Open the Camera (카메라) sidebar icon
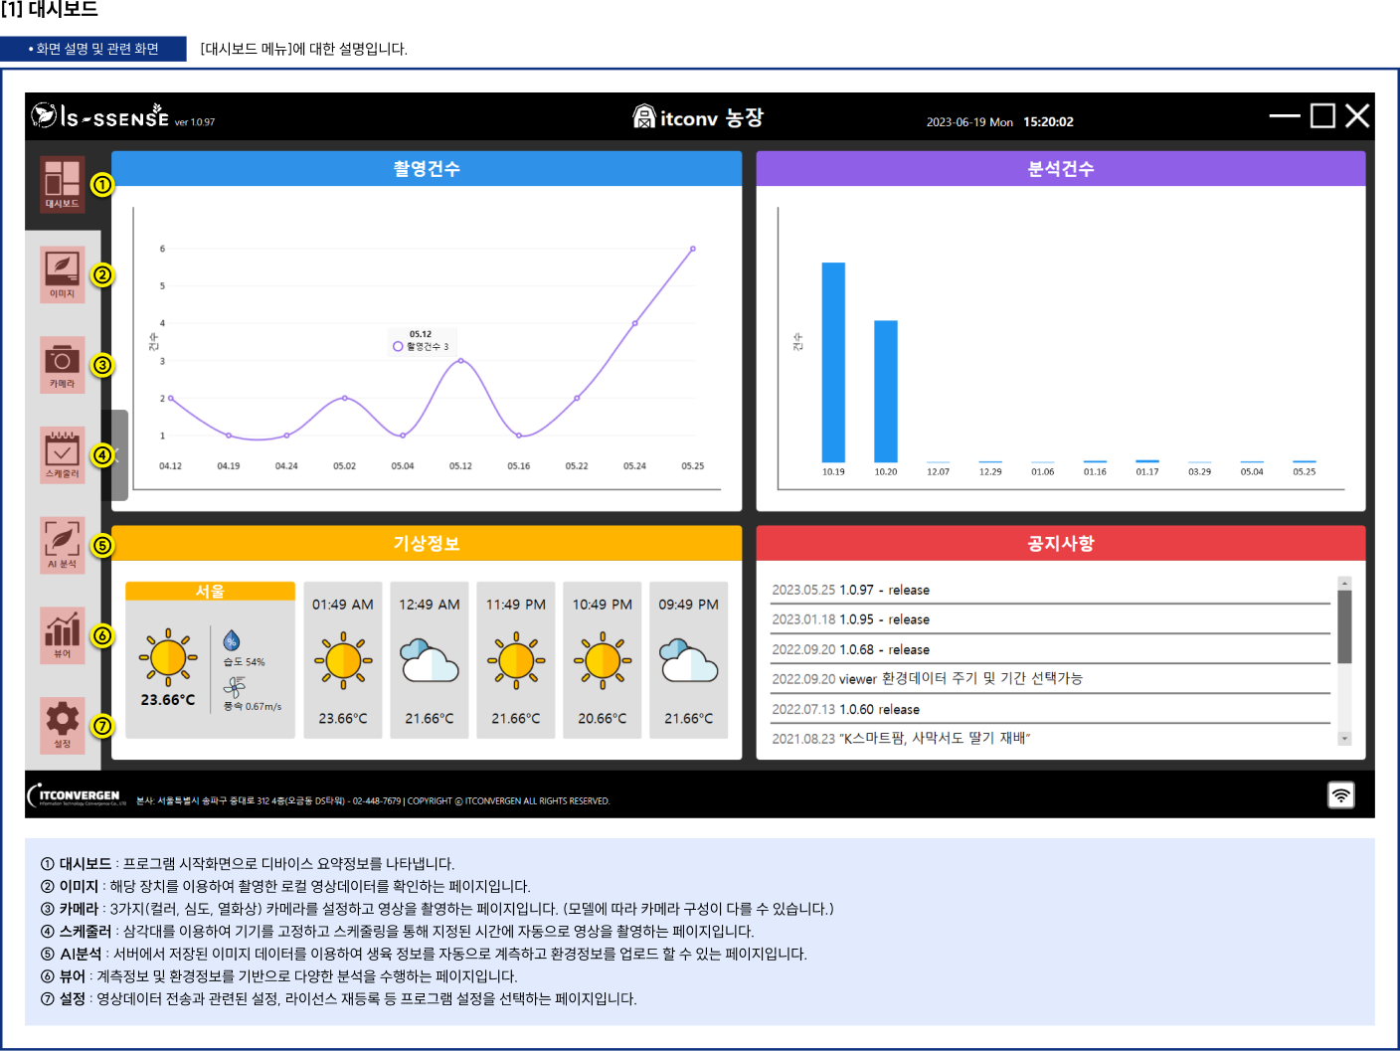The width and height of the screenshot is (1400, 1051). 62,364
